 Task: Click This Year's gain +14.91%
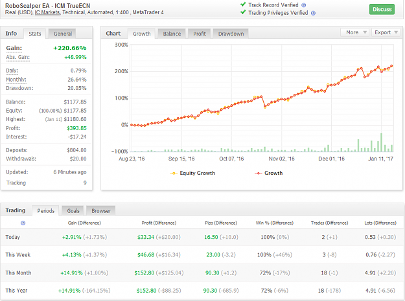[69, 291]
